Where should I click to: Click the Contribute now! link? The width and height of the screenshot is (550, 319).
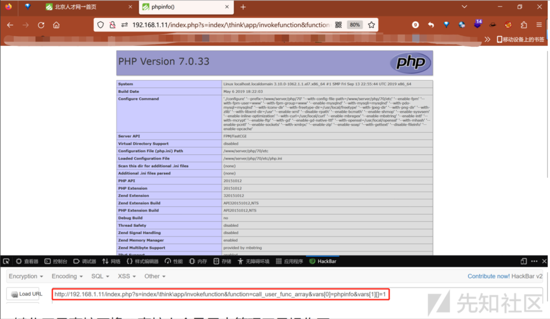(488, 276)
